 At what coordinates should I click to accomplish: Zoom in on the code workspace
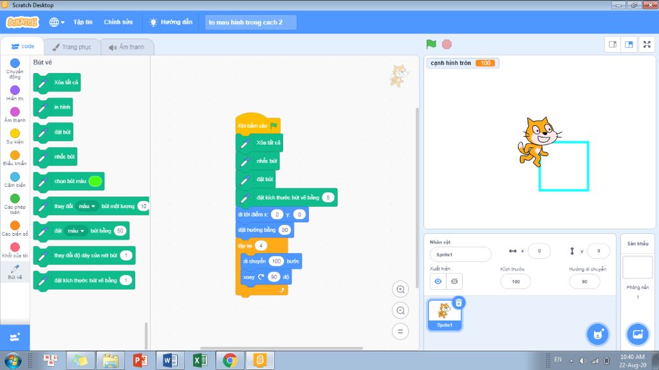click(x=400, y=290)
